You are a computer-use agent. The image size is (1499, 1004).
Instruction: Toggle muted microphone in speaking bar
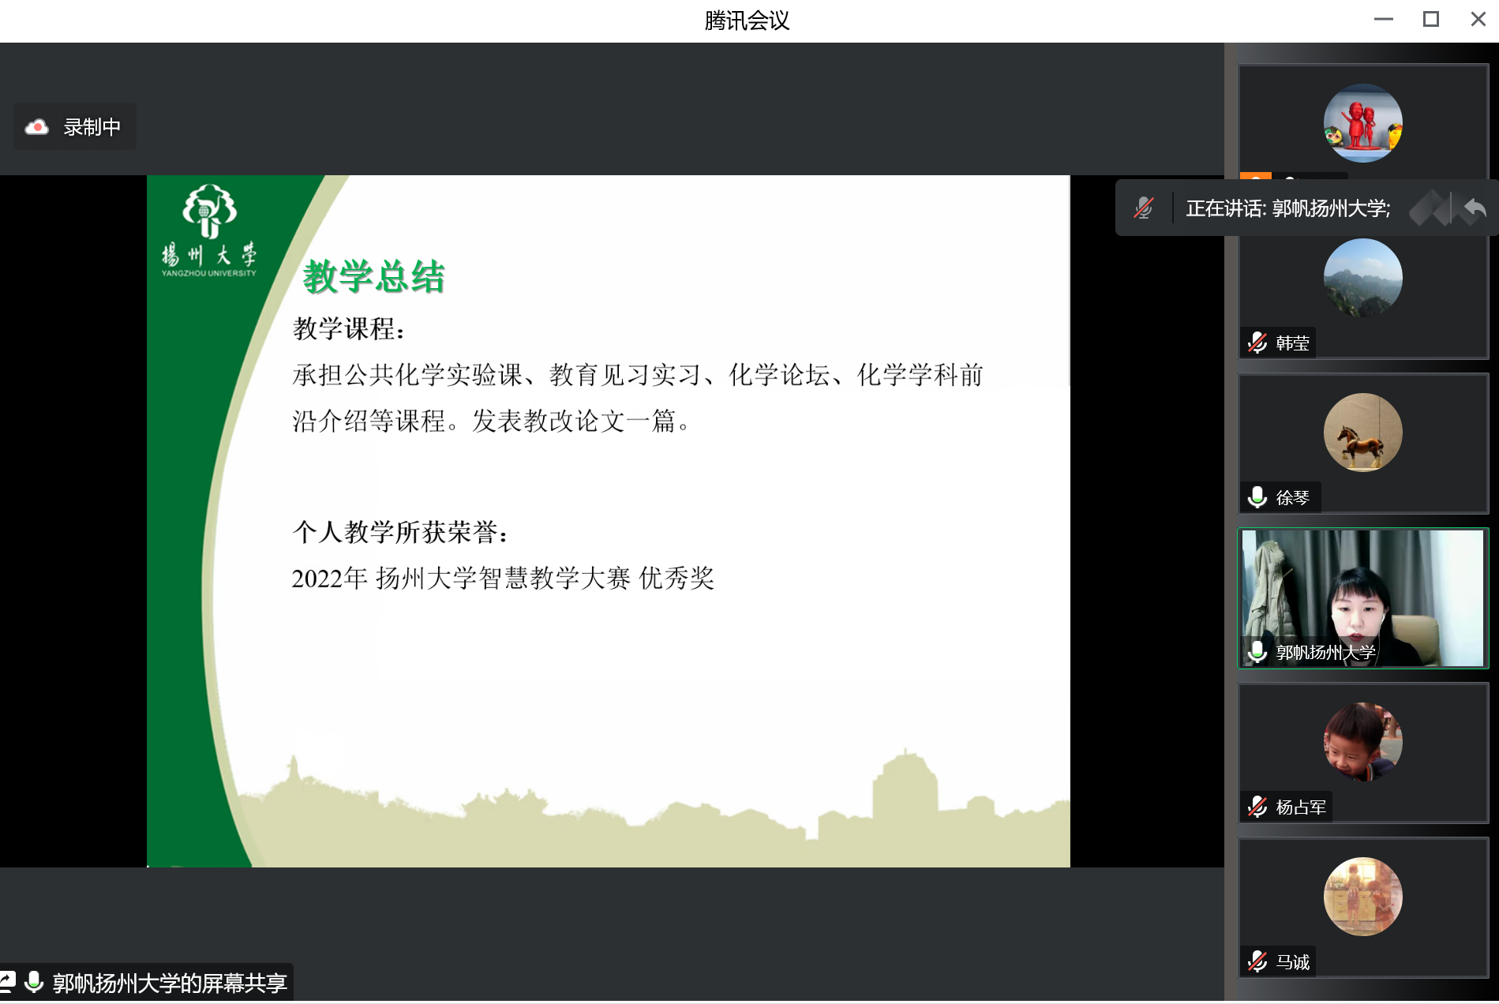(x=1143, y=208)
